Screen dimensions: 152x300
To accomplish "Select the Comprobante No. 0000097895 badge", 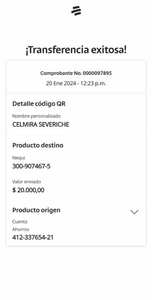I will coord(76,73).
